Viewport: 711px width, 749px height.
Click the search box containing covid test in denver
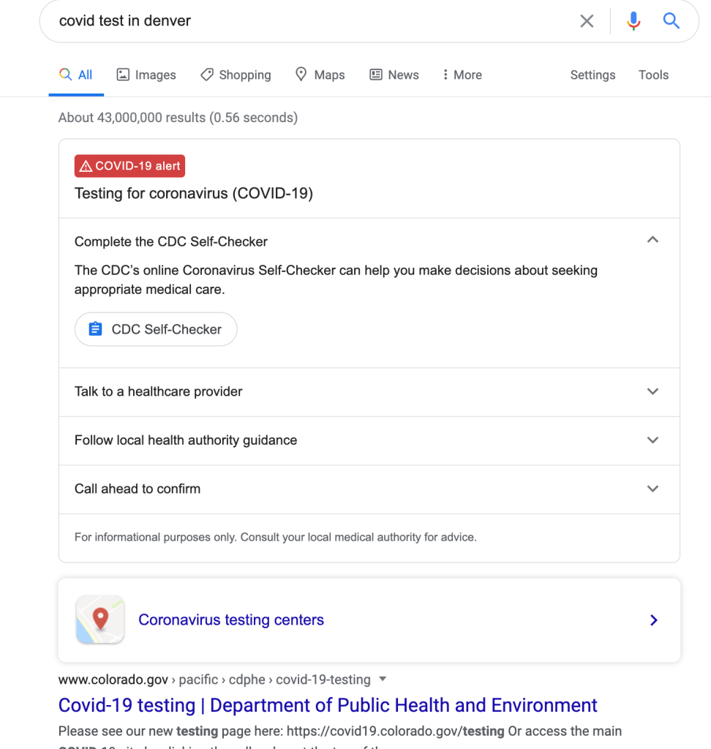[307, 21]
